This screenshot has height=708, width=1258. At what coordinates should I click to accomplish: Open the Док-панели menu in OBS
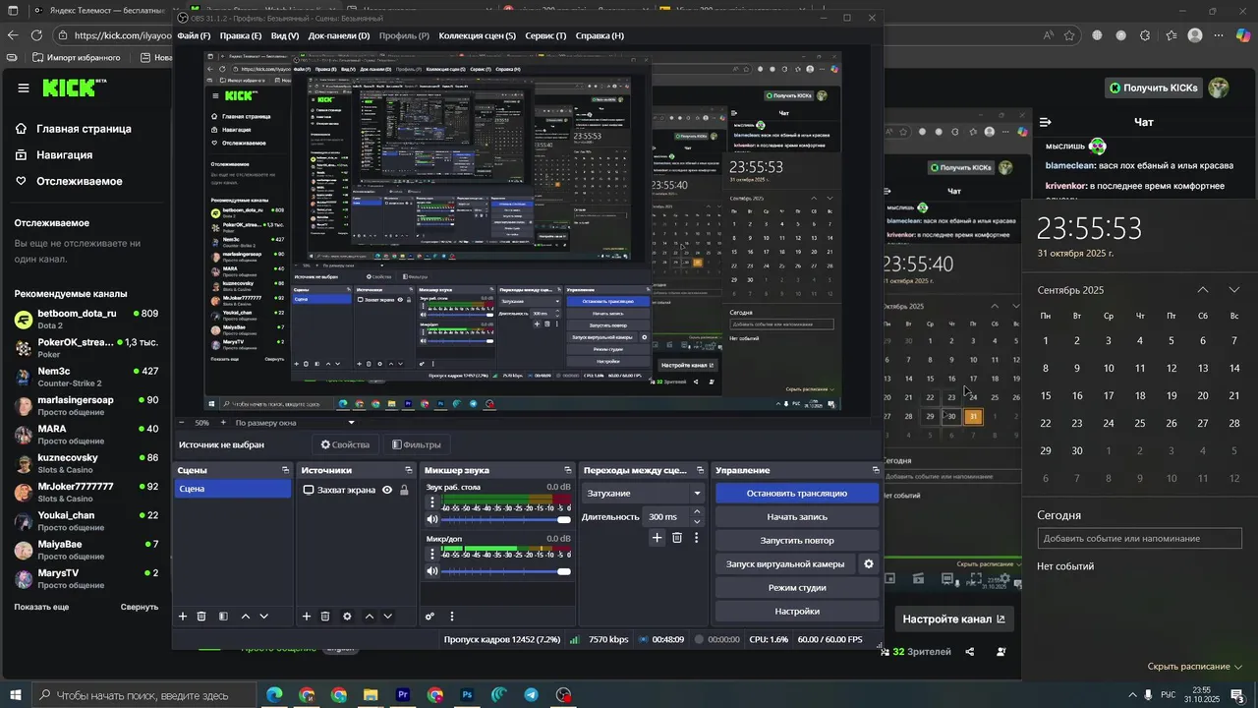click(339, 36)
